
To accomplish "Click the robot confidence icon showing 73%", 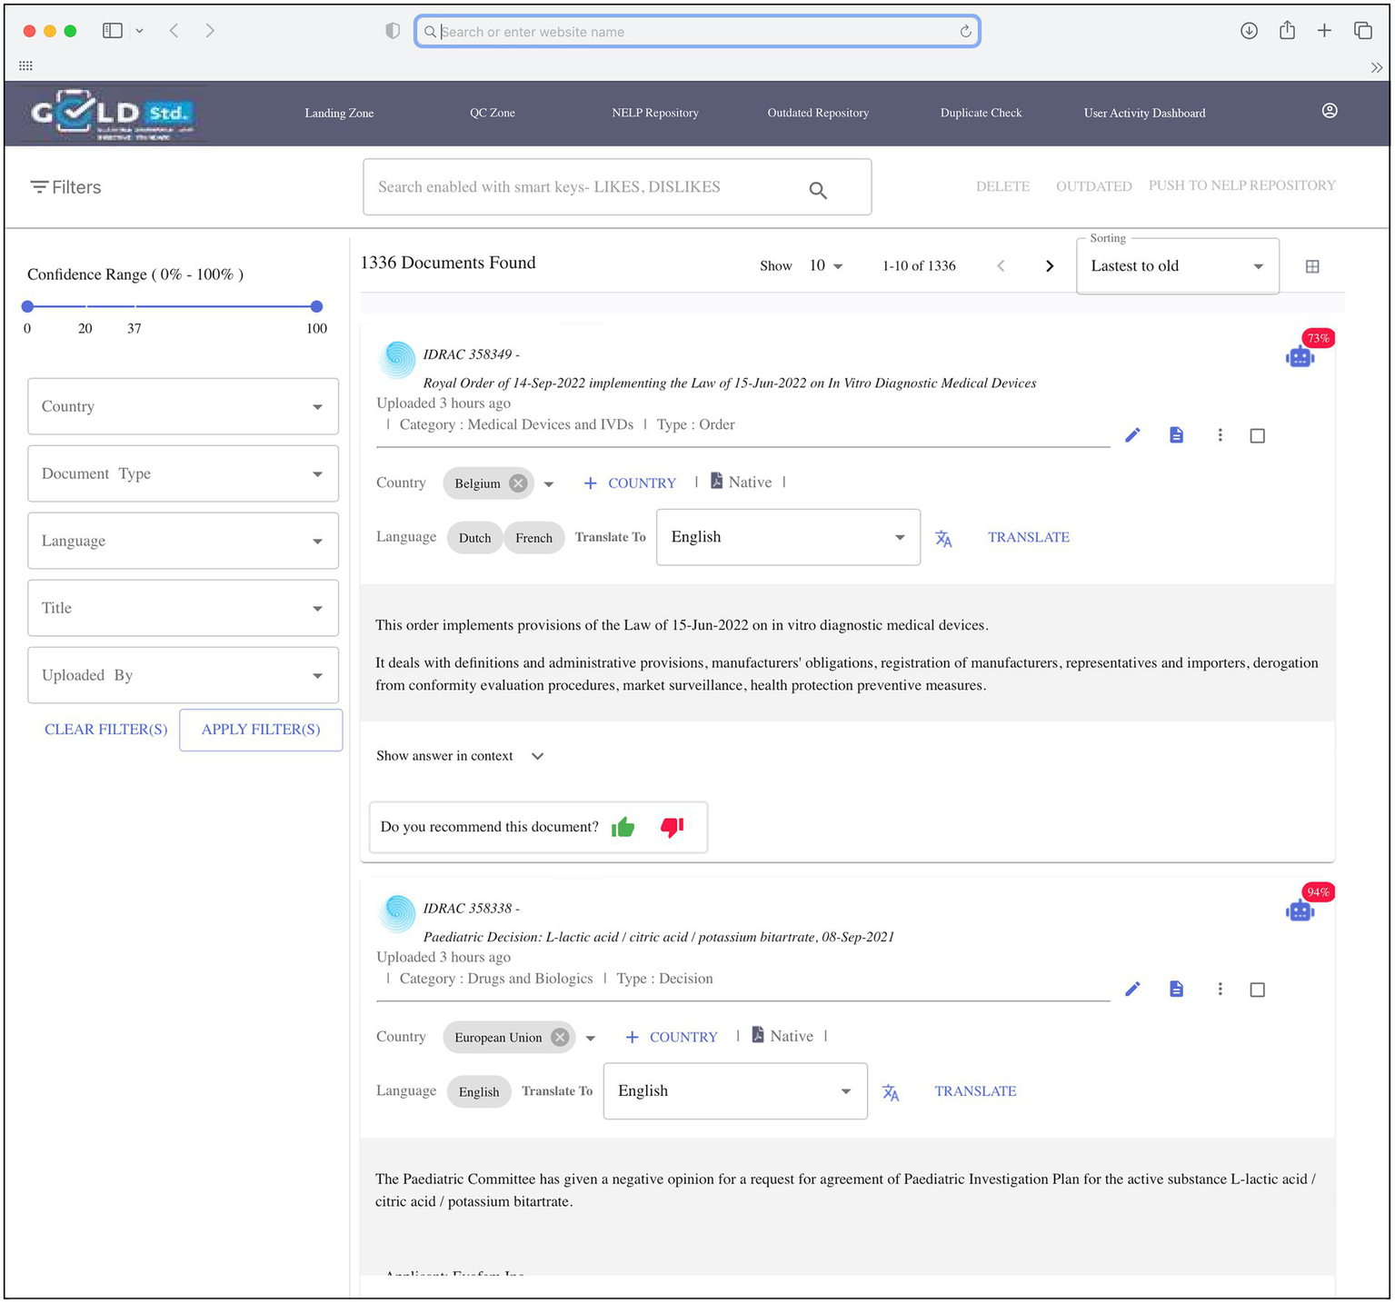I will click(x=1300, y=357).
